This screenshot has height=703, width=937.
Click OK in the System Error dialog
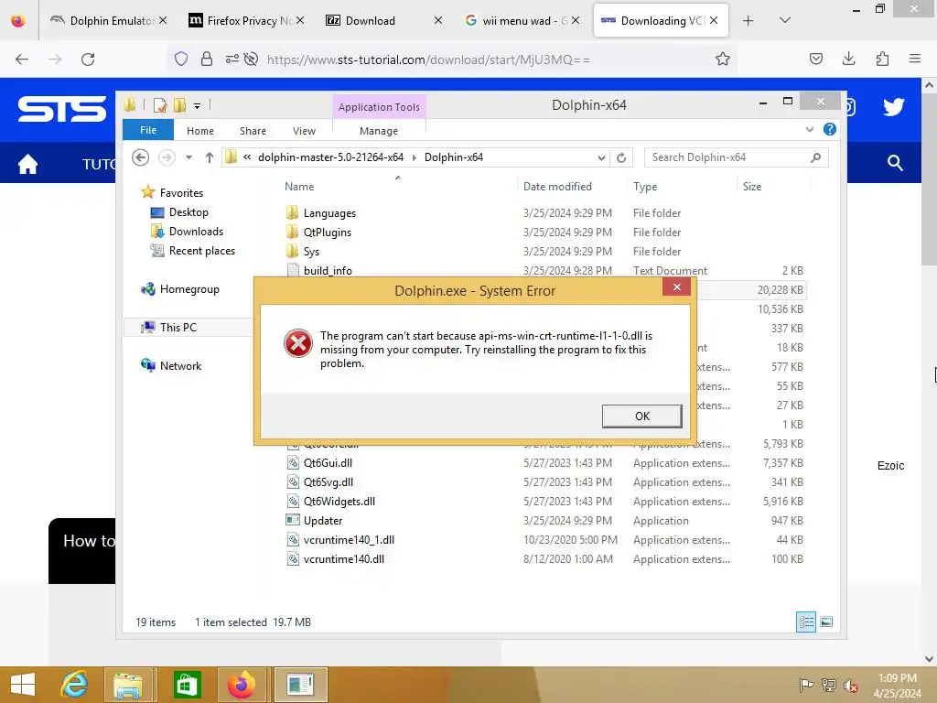click(x=641, y=416)
